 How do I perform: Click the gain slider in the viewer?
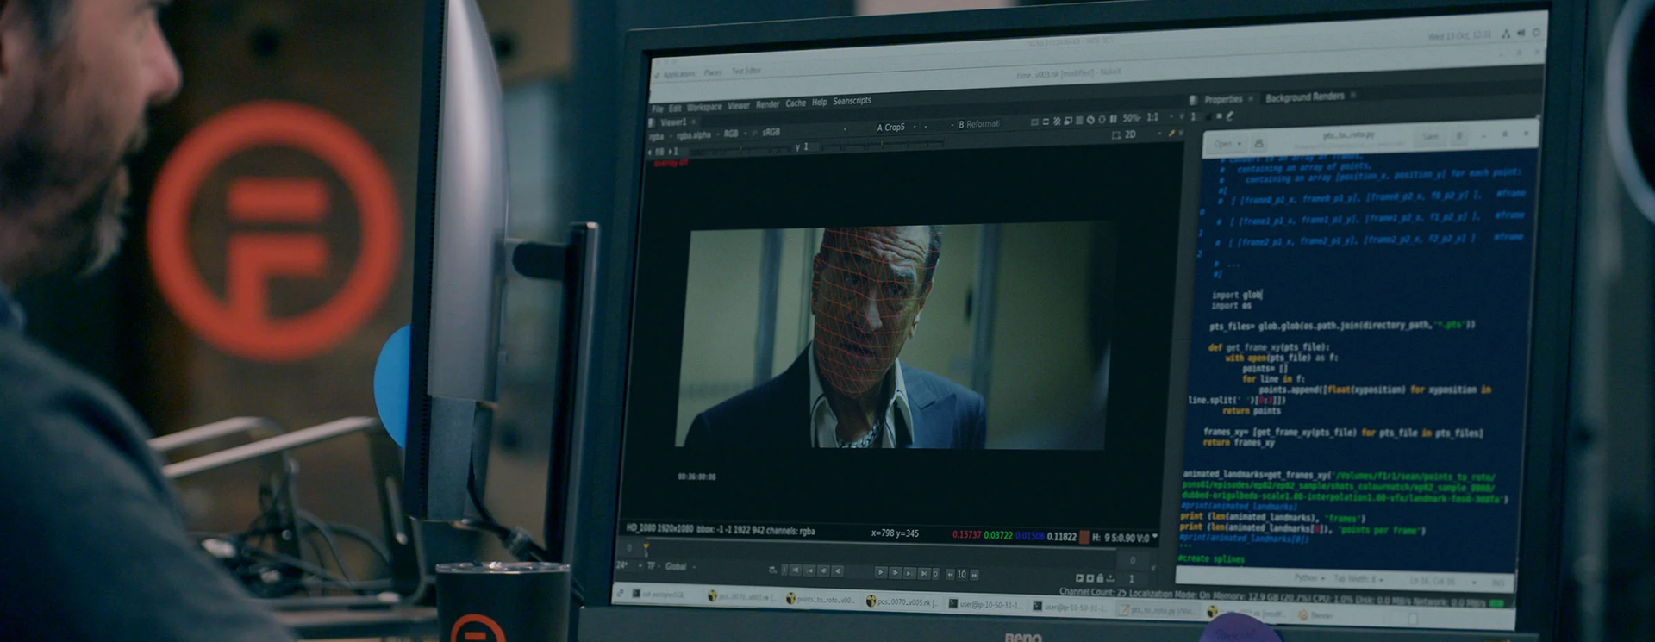pyautogui.click(x=741, y=151)
